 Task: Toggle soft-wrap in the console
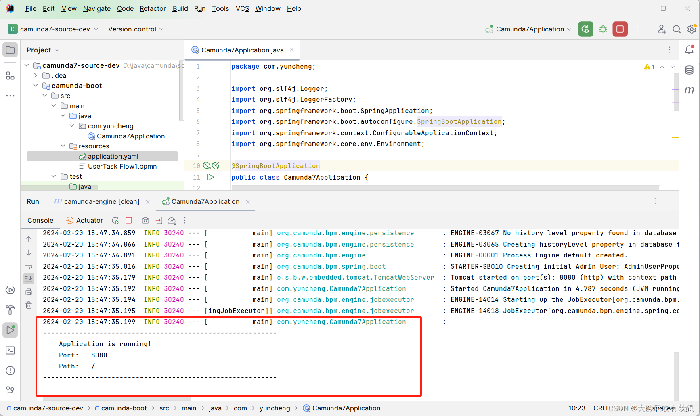29,266
